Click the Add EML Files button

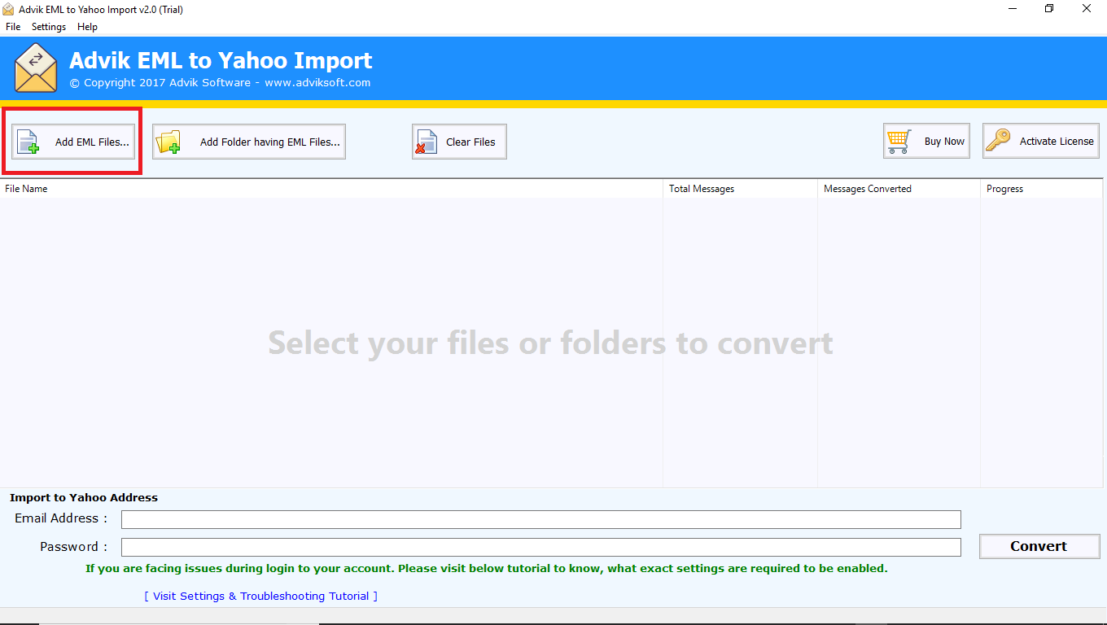click(x=72, y=142)
